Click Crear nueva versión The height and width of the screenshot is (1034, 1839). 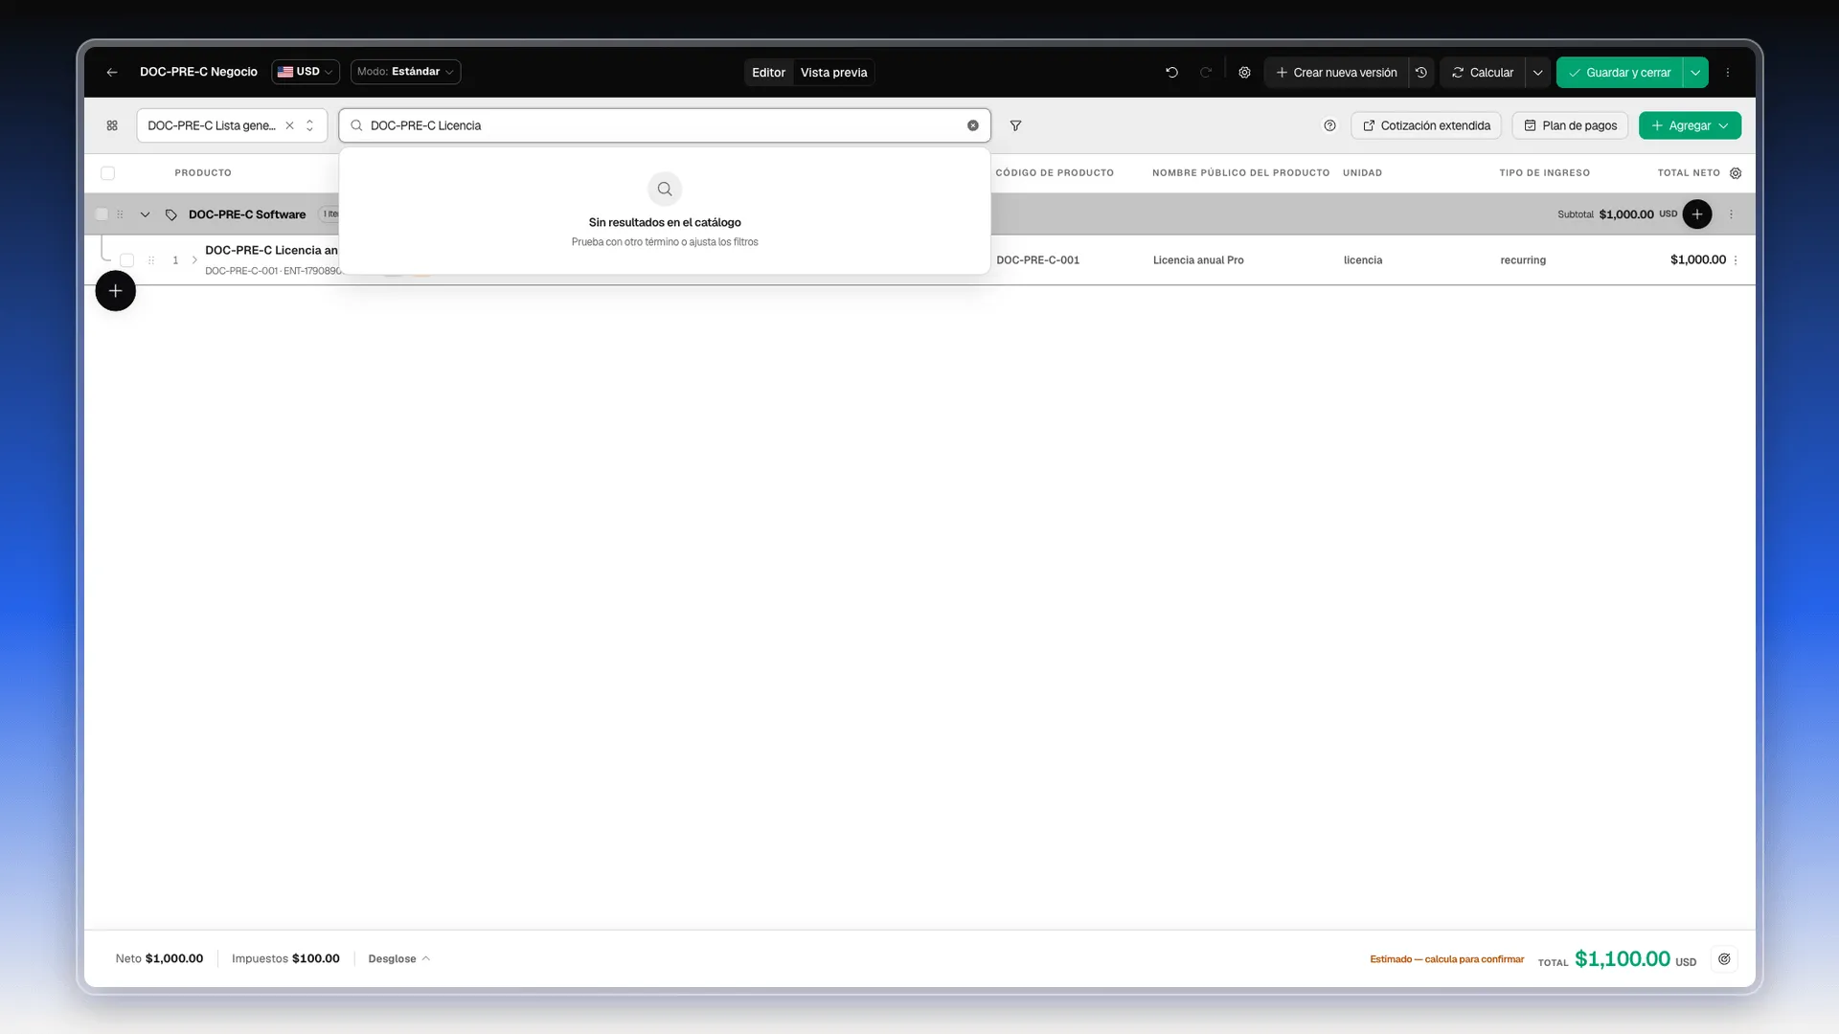tap(1336, 72)
